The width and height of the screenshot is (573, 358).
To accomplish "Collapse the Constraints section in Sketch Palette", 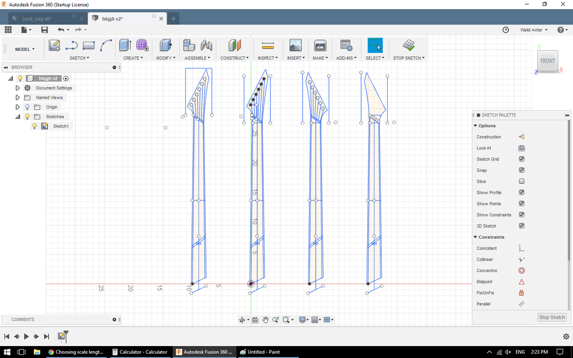I will coord(475,237).
